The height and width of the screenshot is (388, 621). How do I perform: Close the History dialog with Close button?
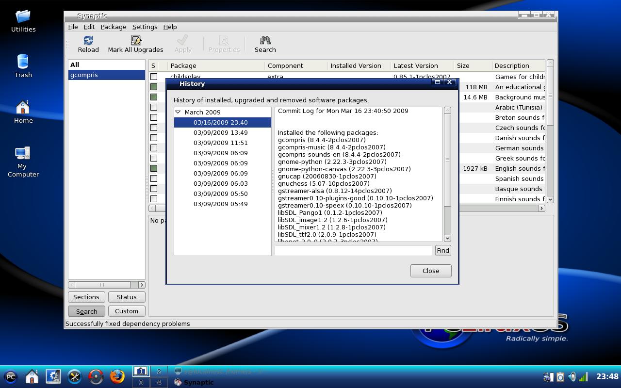tap(431, 271)
